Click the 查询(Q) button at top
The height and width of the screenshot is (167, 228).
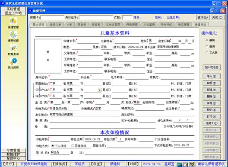tap(203, 17)
